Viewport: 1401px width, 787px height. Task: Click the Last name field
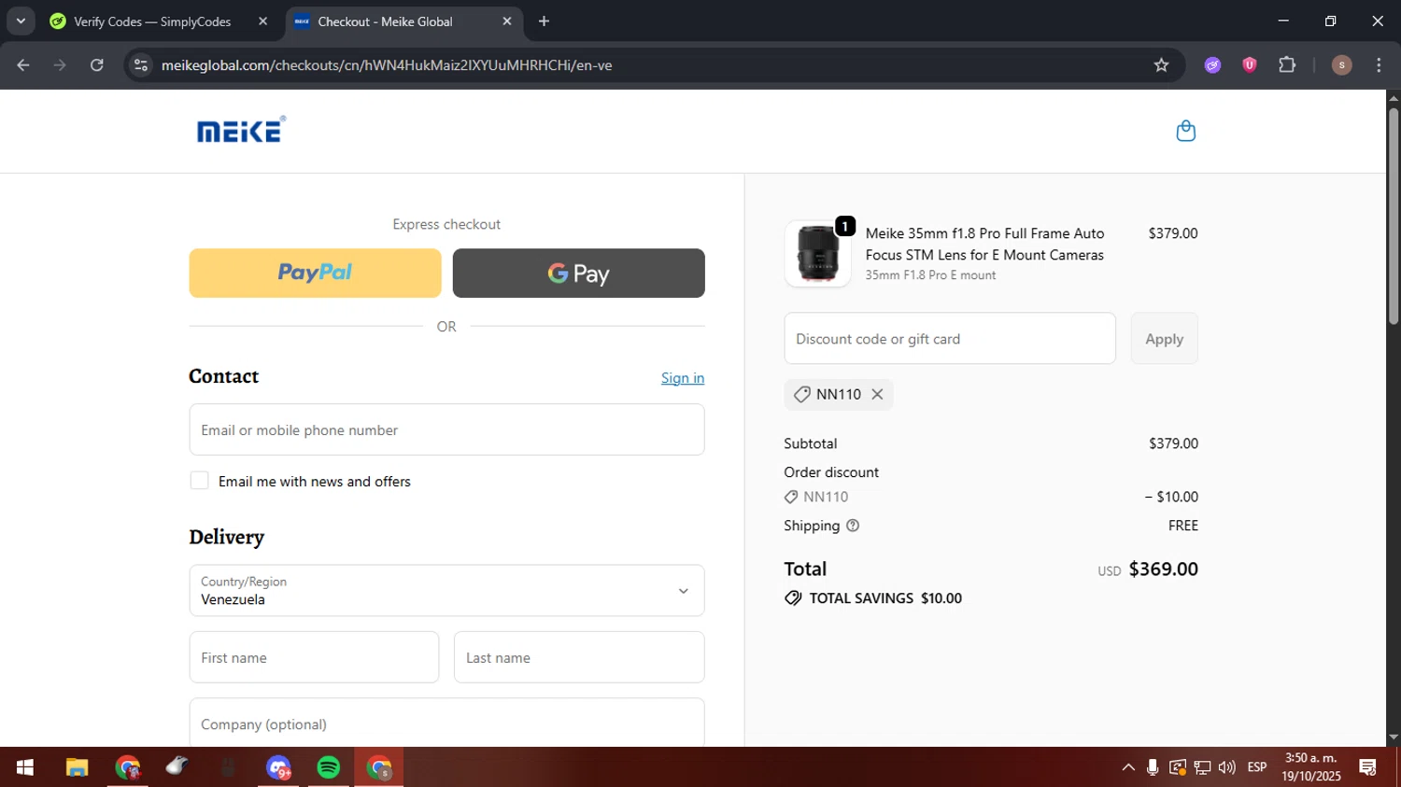pyautogui.click(x=579, y=657)
